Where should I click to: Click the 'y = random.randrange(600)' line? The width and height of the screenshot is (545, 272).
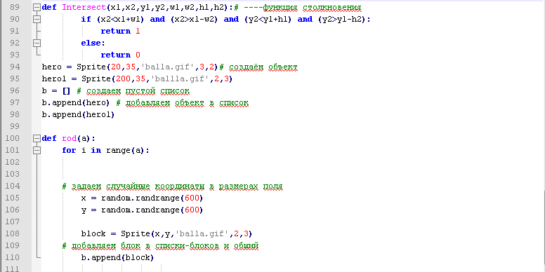pos(142,210)
